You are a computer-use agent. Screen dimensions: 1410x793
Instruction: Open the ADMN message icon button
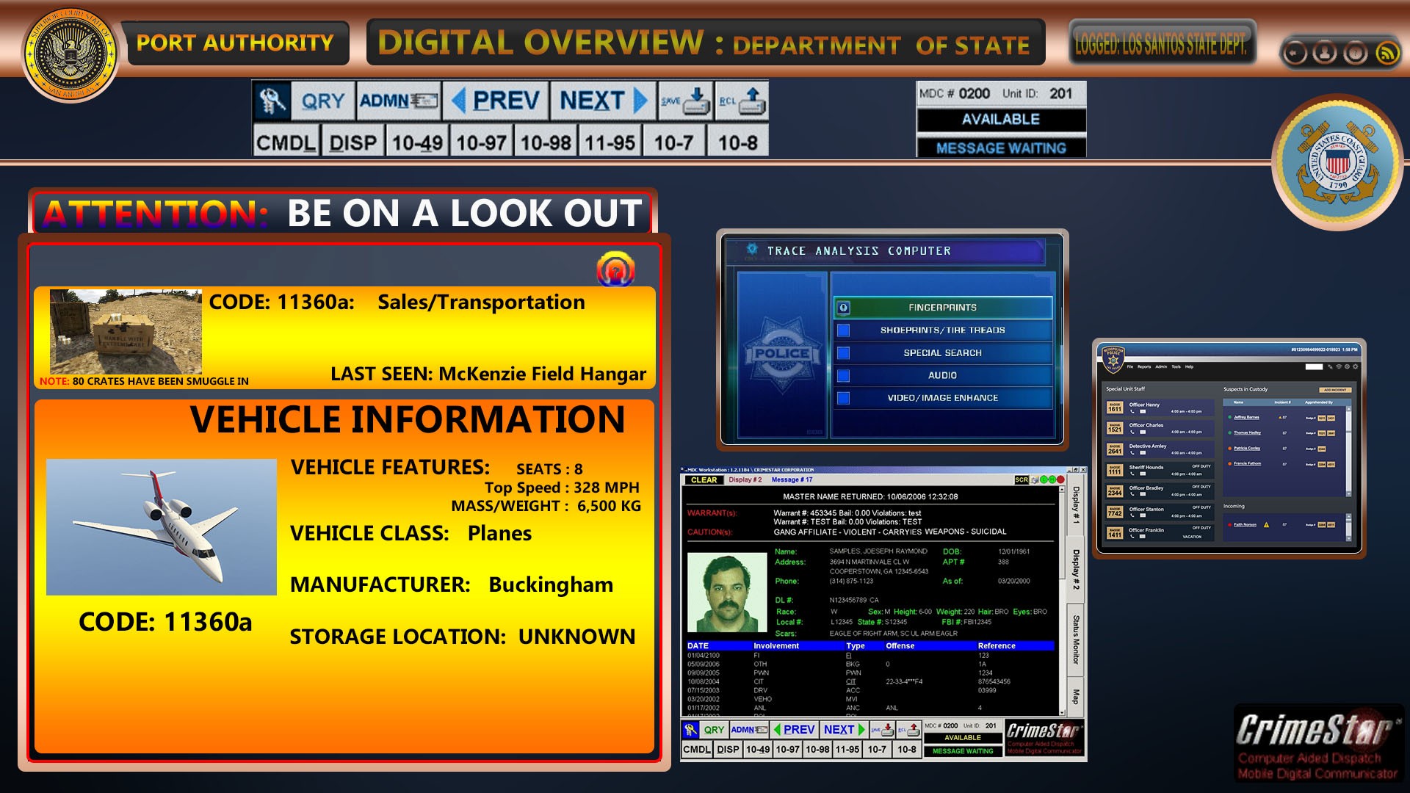click(399, 101)
